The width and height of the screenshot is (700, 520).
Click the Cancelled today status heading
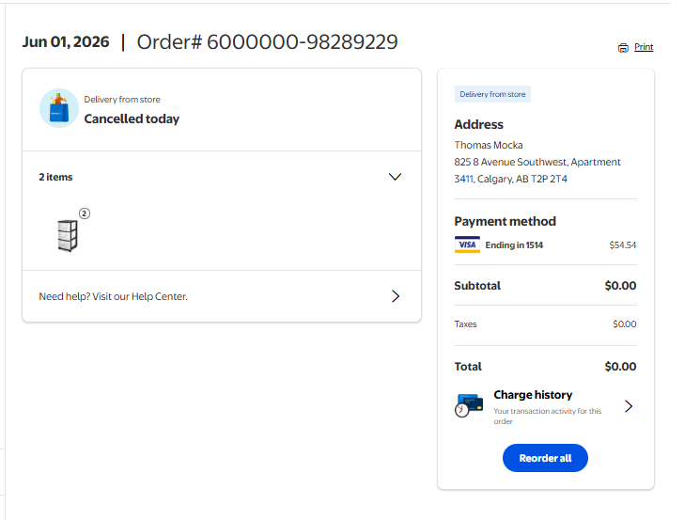(x=132, y=118)
